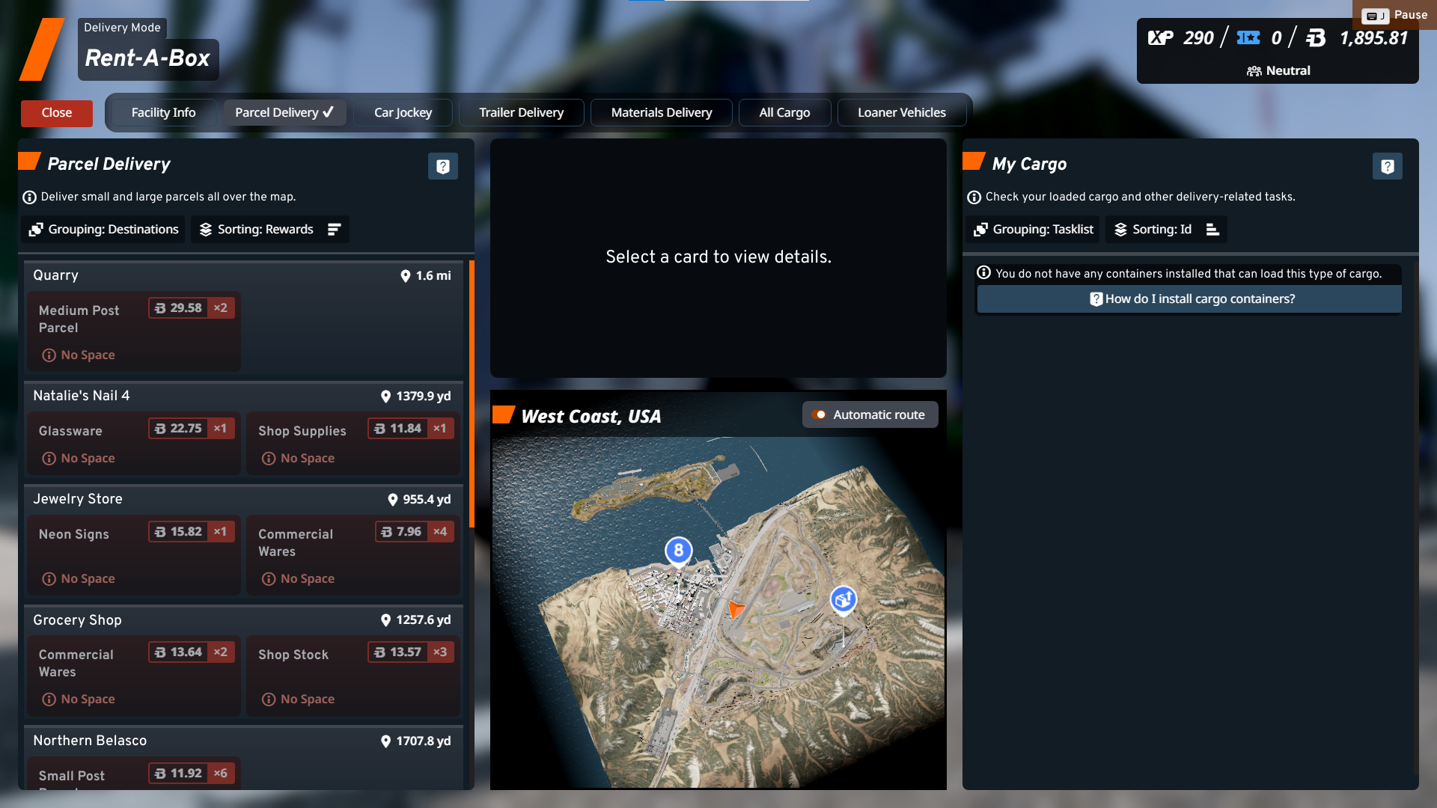Open the Loaner Vehicles tab

tap(901, 112)
